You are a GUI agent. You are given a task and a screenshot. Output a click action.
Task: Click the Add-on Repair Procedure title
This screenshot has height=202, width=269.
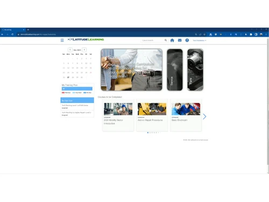(150, 120)
